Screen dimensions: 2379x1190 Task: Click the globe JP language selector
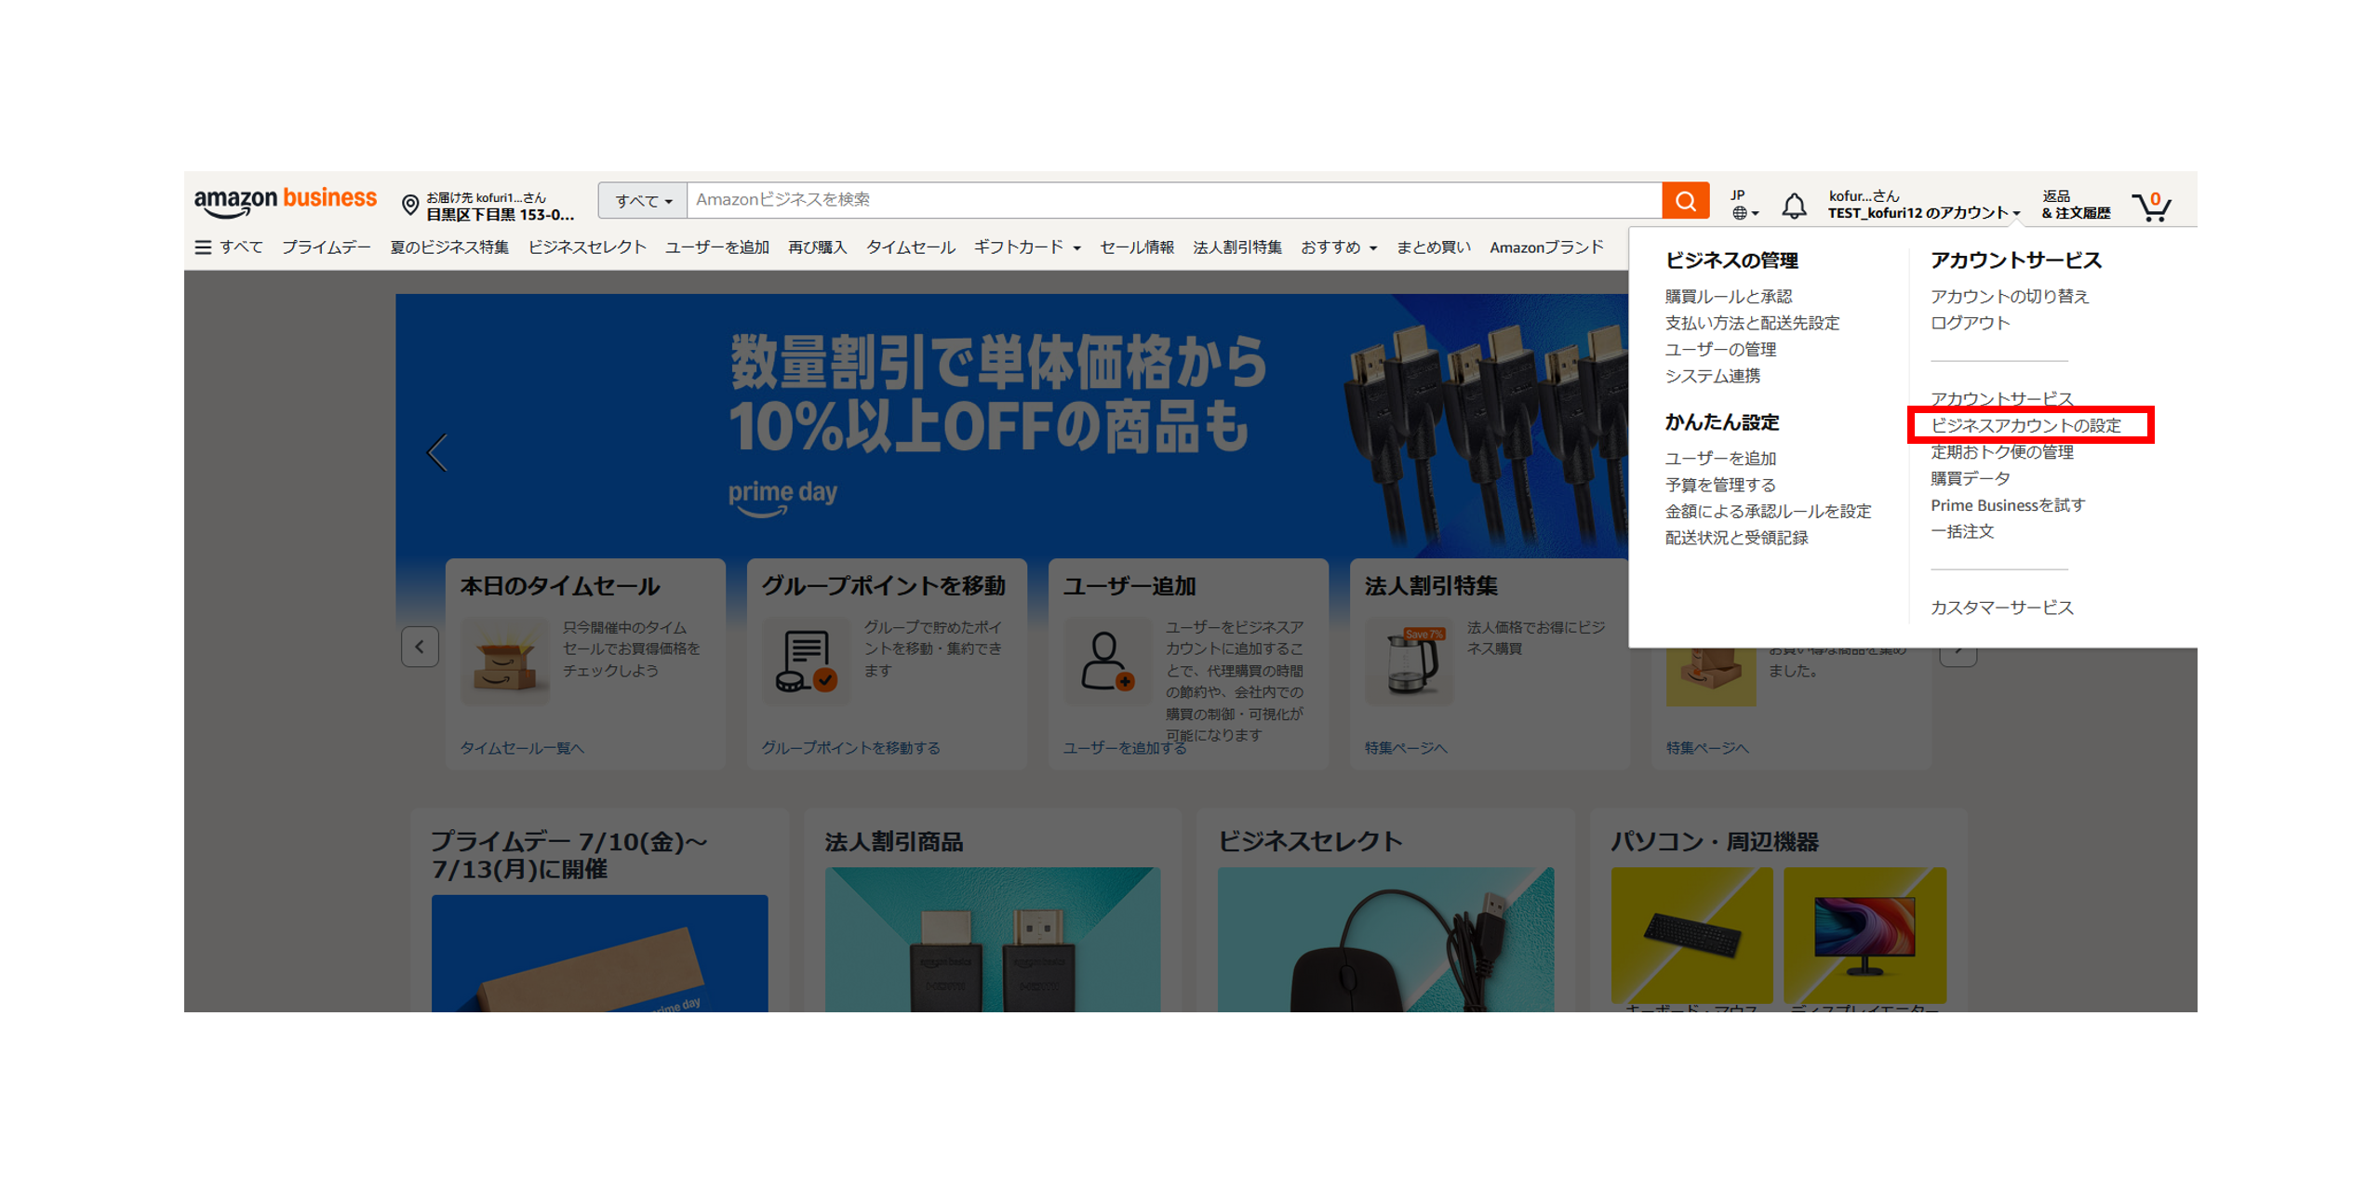click(1743, 205)
